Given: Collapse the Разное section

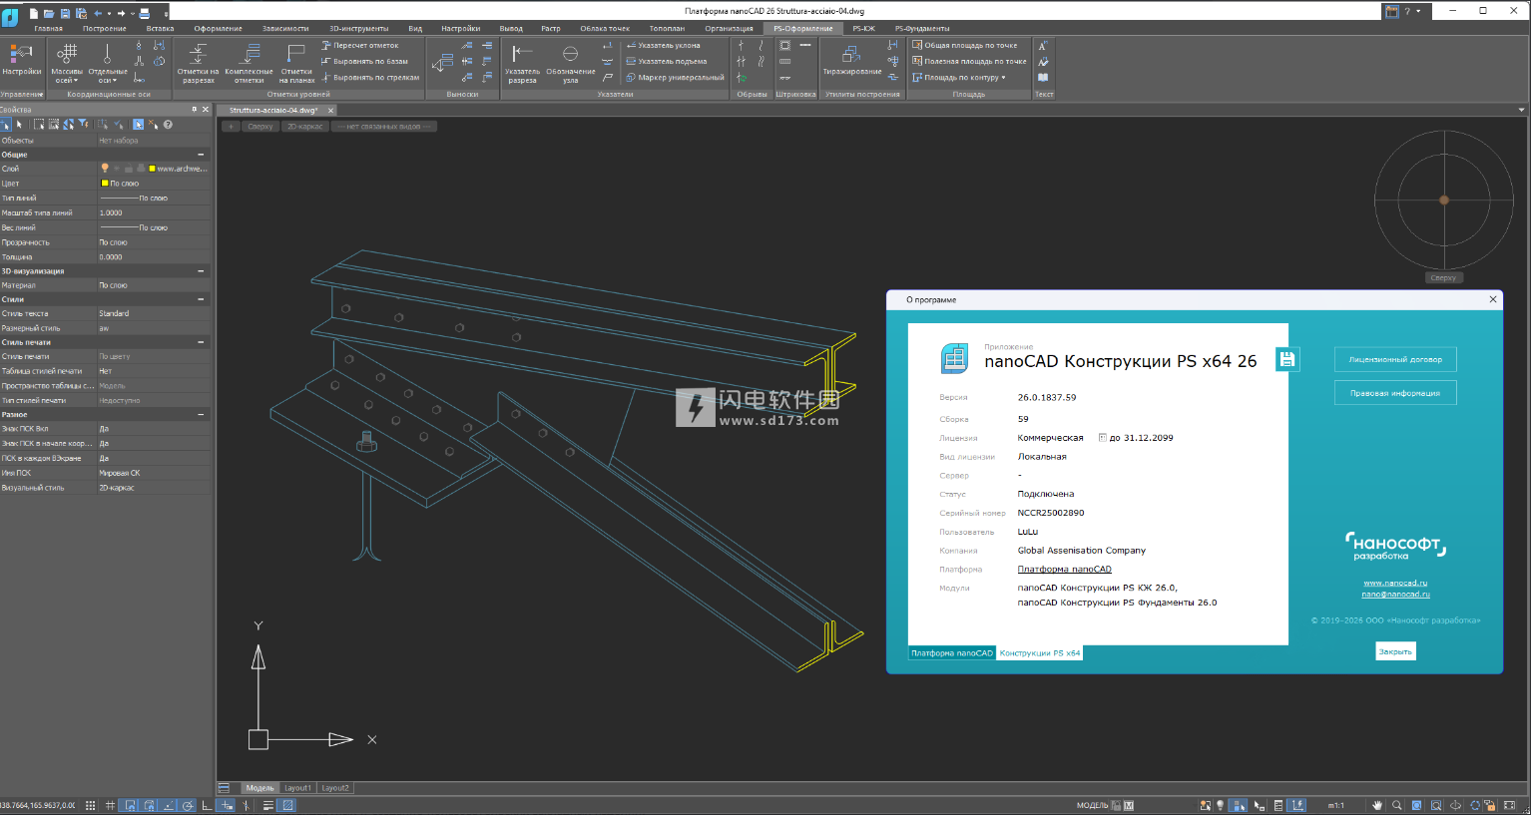Looking at the screenshot, I should [x=201, y=414].
